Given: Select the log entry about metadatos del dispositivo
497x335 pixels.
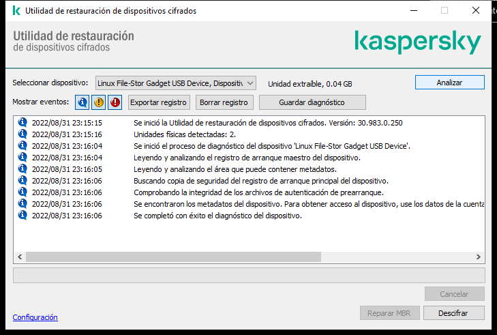Looking at the screenshot, I should point(308,204).
